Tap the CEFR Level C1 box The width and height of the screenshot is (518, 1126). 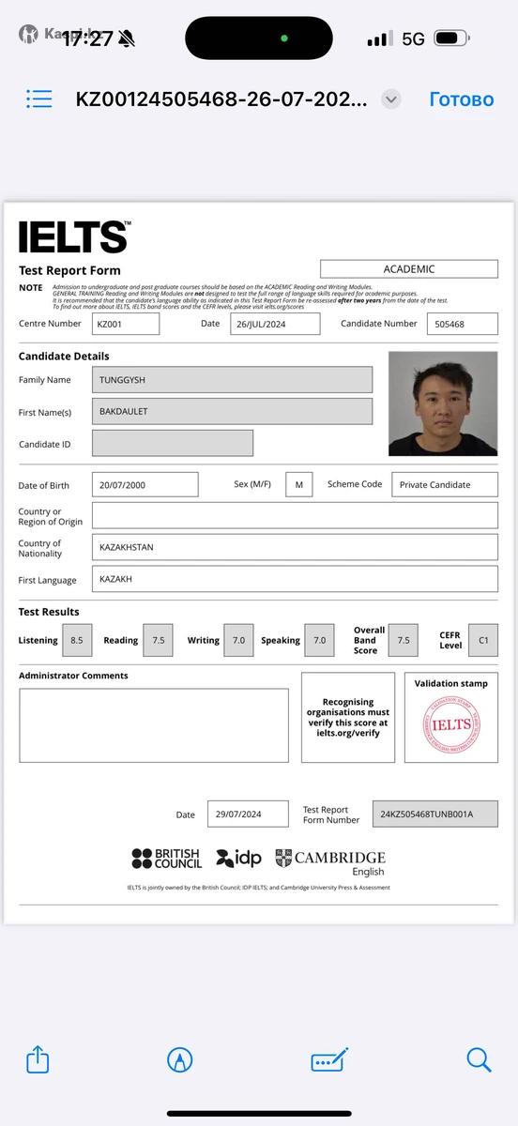[x=483, y=640]
